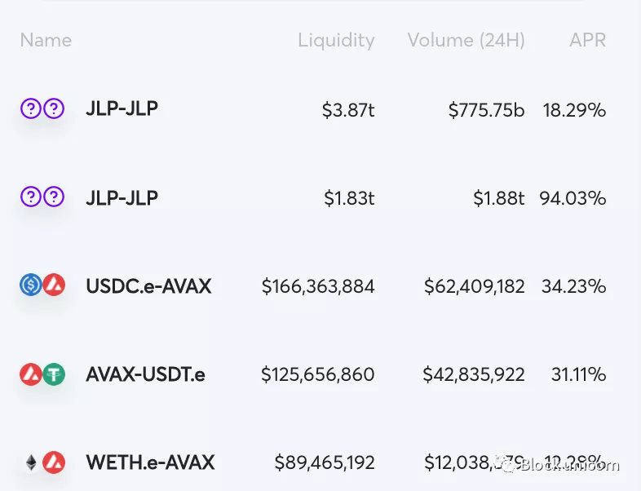Click the green USDT.e Tether icon
This screenshot has width=641, height=491.
point(54,374)
